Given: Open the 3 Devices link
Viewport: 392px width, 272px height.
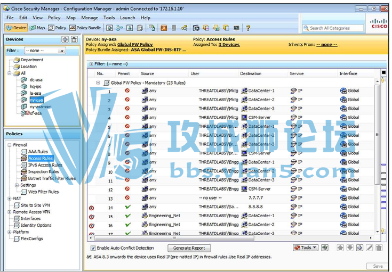Looking at the screenshot, I should (229, 45).
